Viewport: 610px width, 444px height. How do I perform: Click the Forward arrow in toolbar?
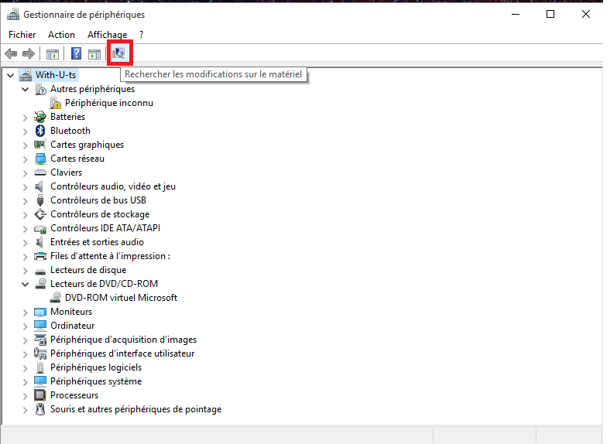coord(28,53)
